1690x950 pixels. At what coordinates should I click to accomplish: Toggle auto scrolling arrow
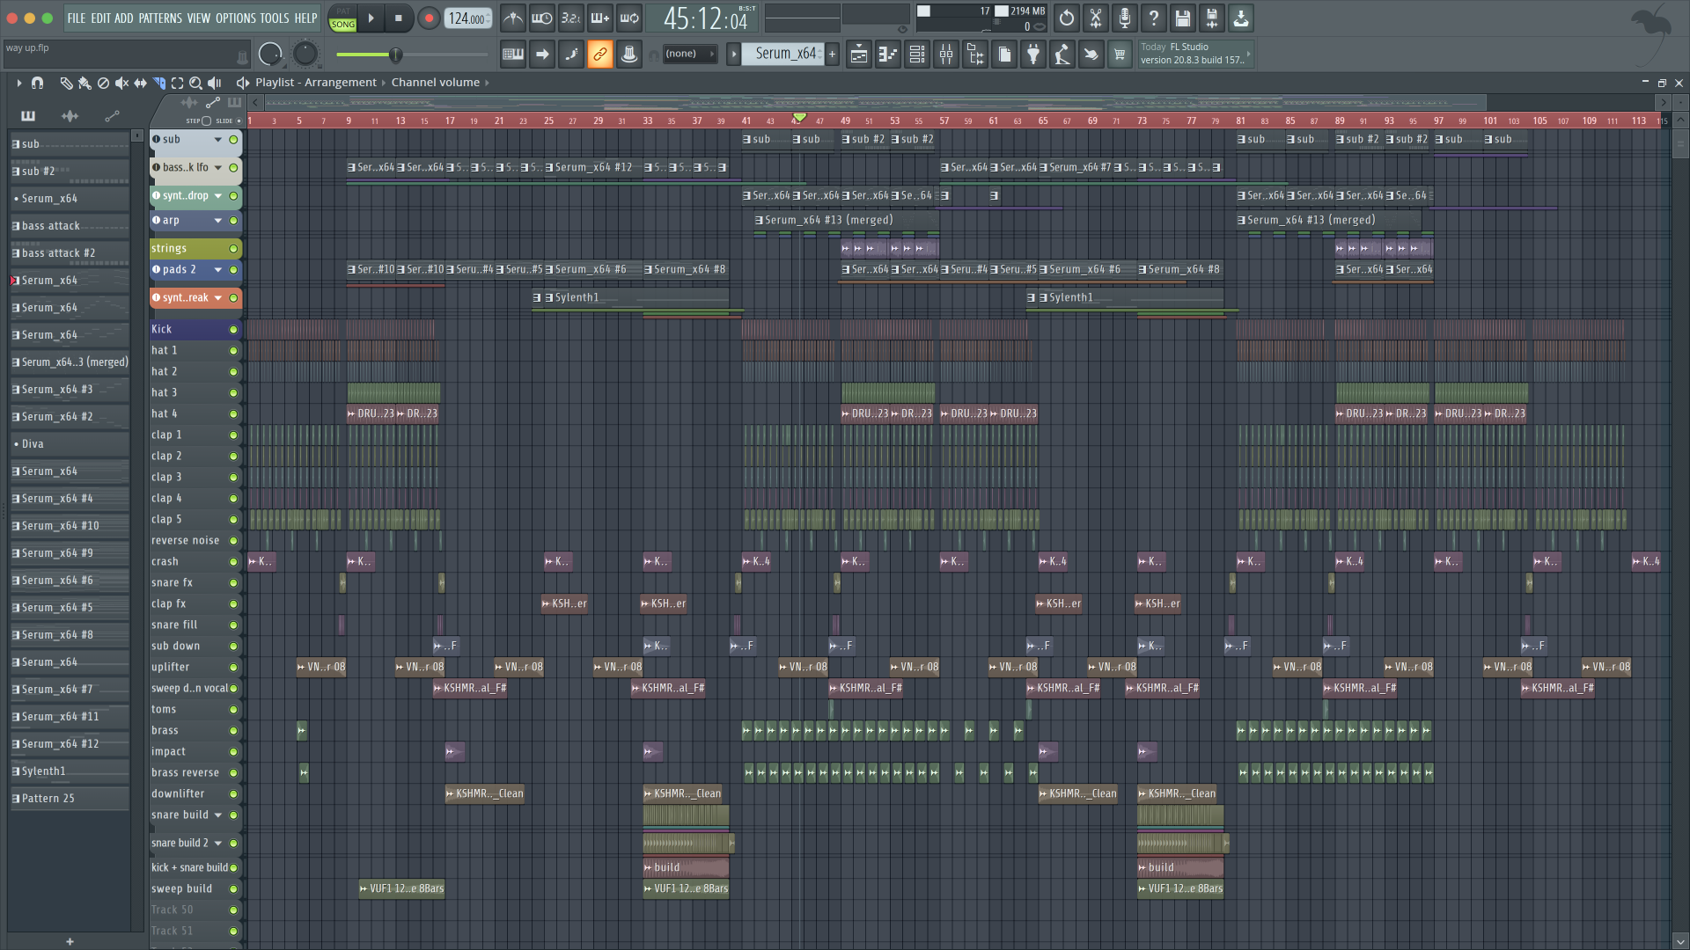tap(542, 55)
